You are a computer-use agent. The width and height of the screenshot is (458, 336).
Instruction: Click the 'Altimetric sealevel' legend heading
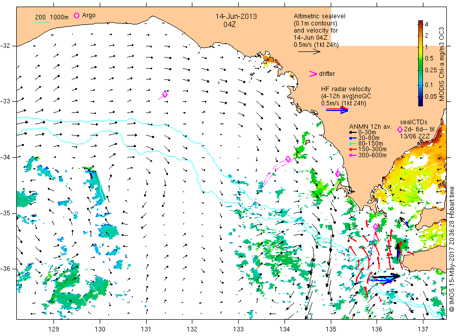320,16
